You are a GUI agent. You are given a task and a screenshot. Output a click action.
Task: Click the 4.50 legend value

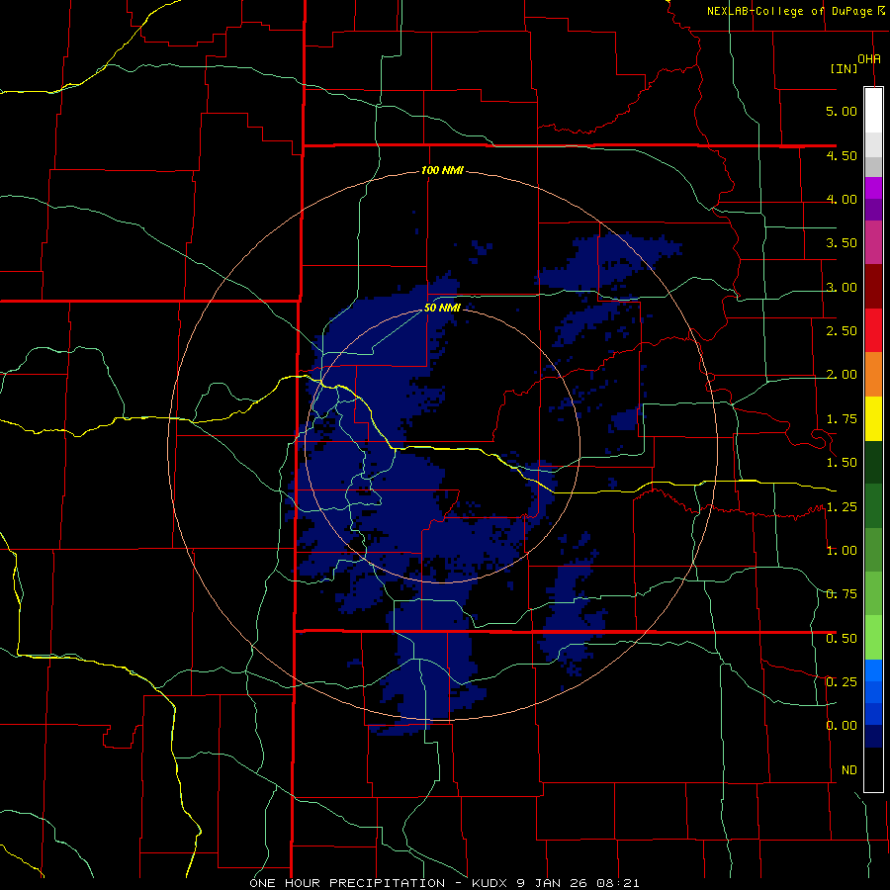(x=842, y=155)
